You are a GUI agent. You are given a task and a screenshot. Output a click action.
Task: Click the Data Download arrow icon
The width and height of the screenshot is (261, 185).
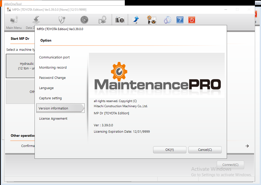[36, 20]
